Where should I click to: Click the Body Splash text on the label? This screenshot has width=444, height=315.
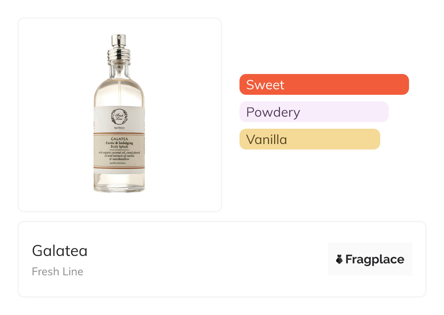[x=119, y=147]
